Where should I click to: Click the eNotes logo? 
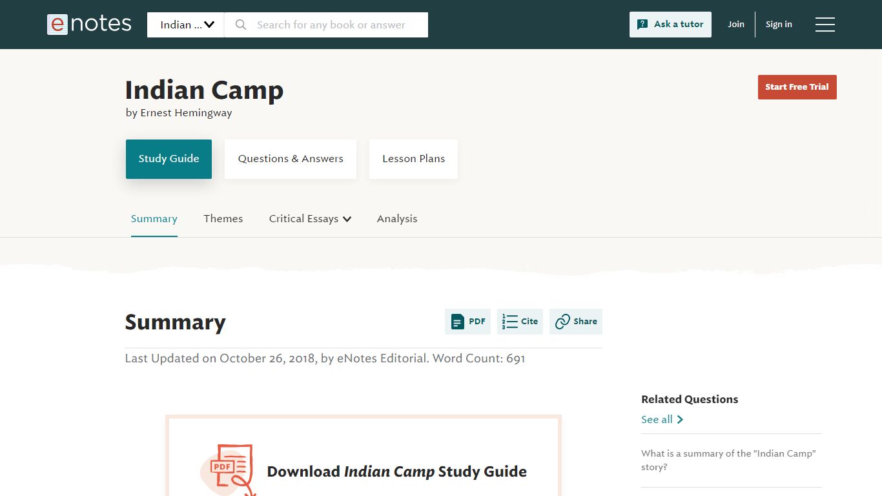(89, 25)
